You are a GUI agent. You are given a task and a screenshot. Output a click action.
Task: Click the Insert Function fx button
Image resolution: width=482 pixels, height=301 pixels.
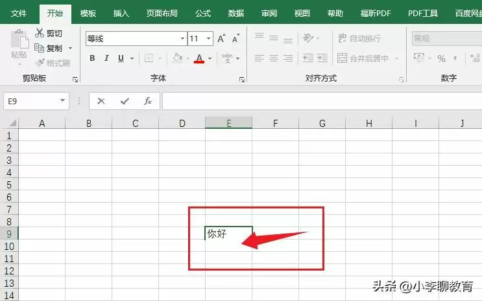[x=148, y=101]
